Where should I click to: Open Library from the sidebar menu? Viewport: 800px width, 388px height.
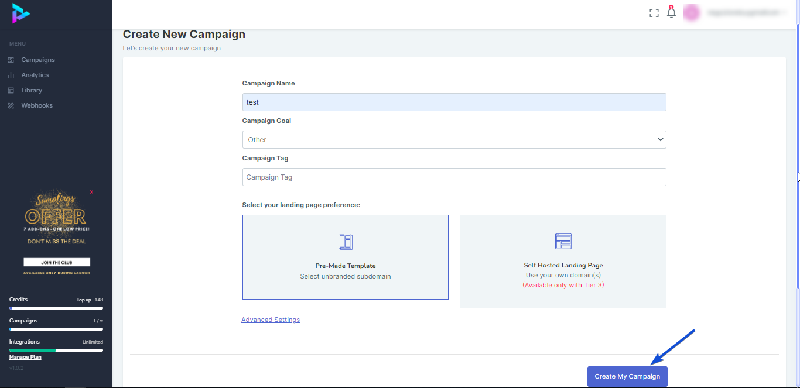click(32, 90)
